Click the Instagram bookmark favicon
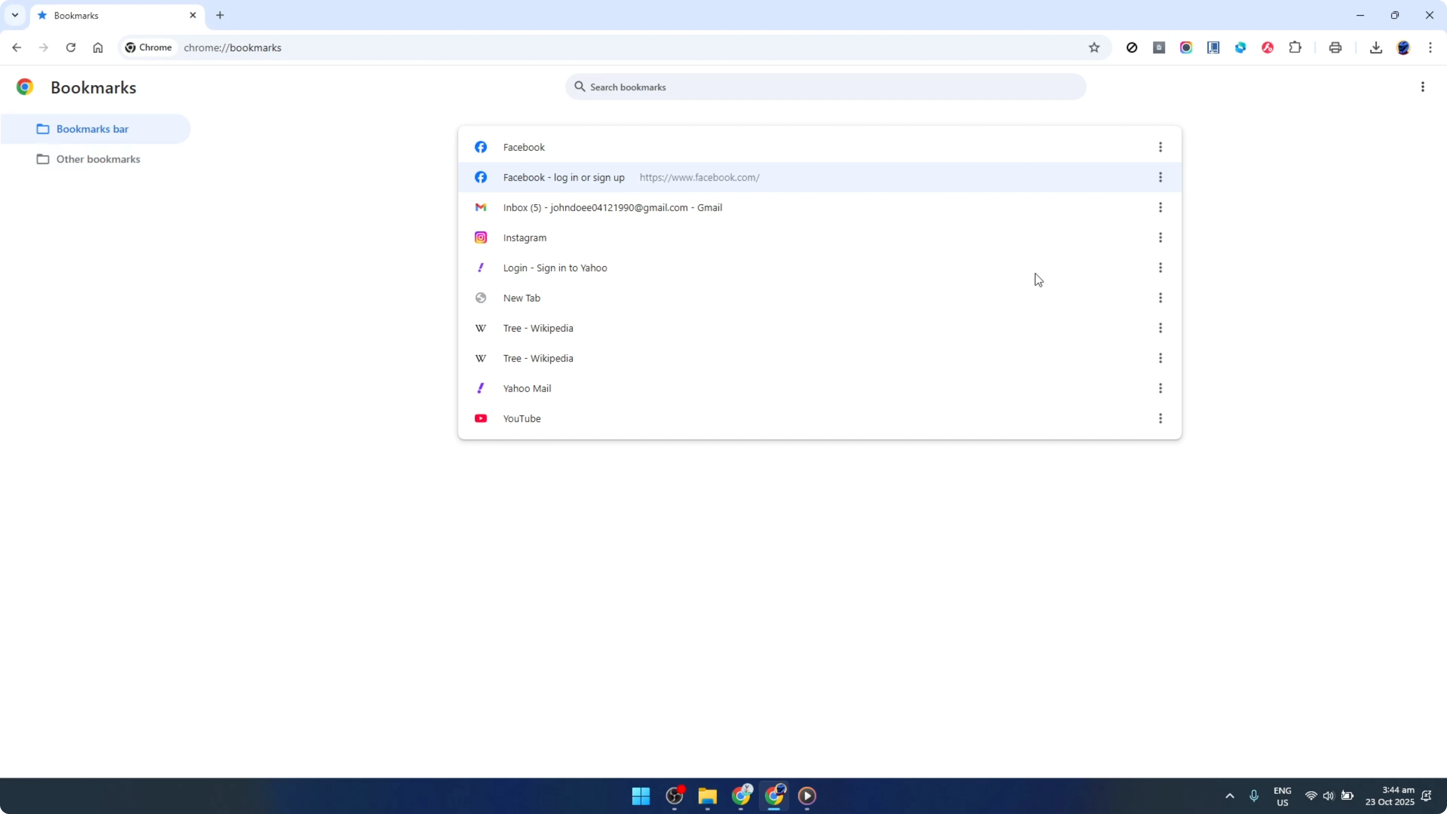Screen dimensions: 1447x814 pos(481,238)
